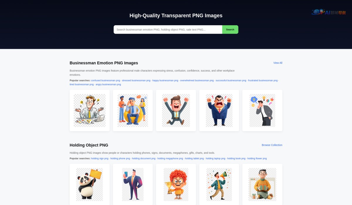Open the 'holding megaphone png' popular search
The image size is (352, 205).
[170, 158]
